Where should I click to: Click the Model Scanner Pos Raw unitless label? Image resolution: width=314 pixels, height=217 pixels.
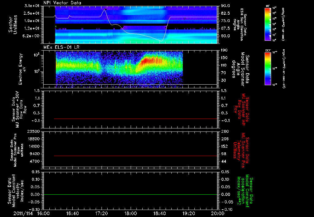[17, 150]
